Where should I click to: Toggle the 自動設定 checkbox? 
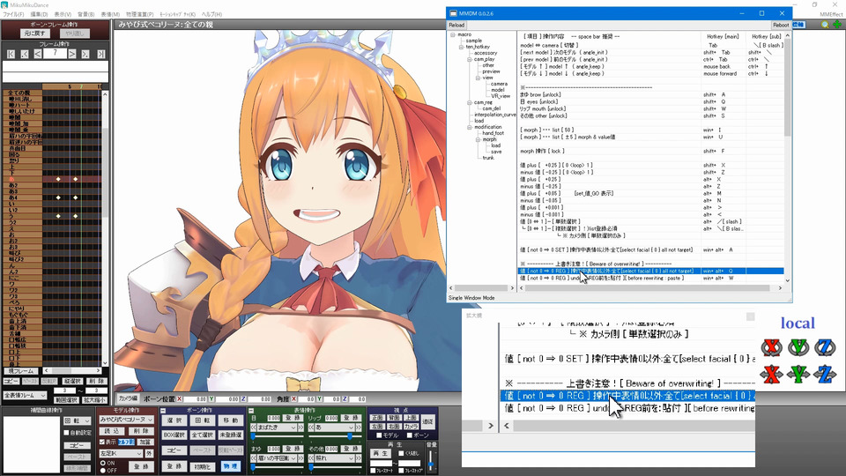pyautogui.click(x=67, y=433)
